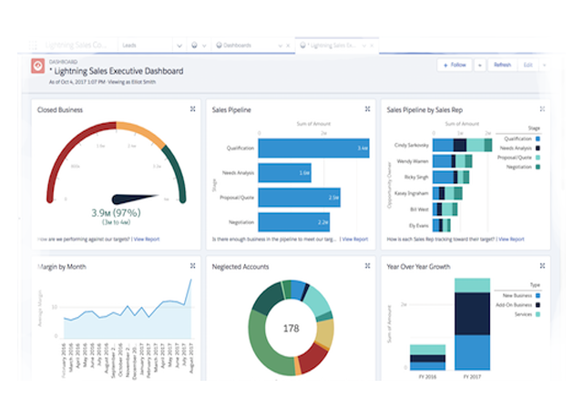Viewport: 583px width, 419px height.
Task: Click the FY 2016 stacked bar
Action: (x=427, y=357)
